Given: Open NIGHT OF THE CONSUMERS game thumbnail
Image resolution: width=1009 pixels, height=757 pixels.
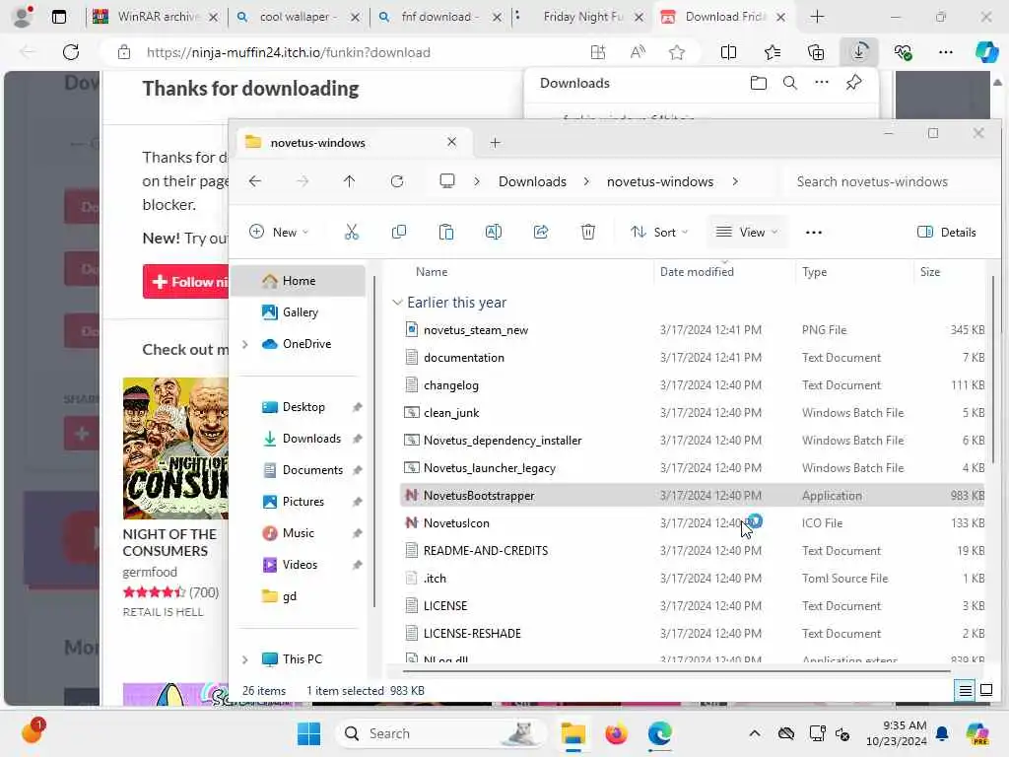Looking at the screenshot, I should [175, 448].
